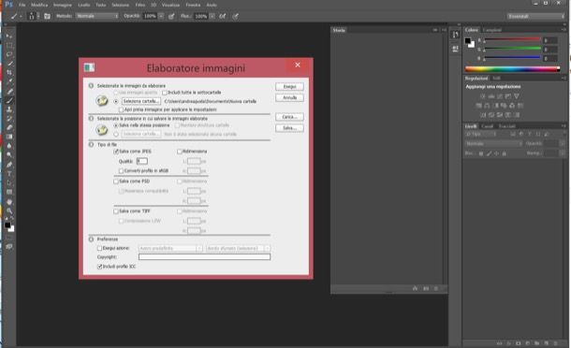Select the Pen tool
571x348 pixels.
tap(9, 165)
